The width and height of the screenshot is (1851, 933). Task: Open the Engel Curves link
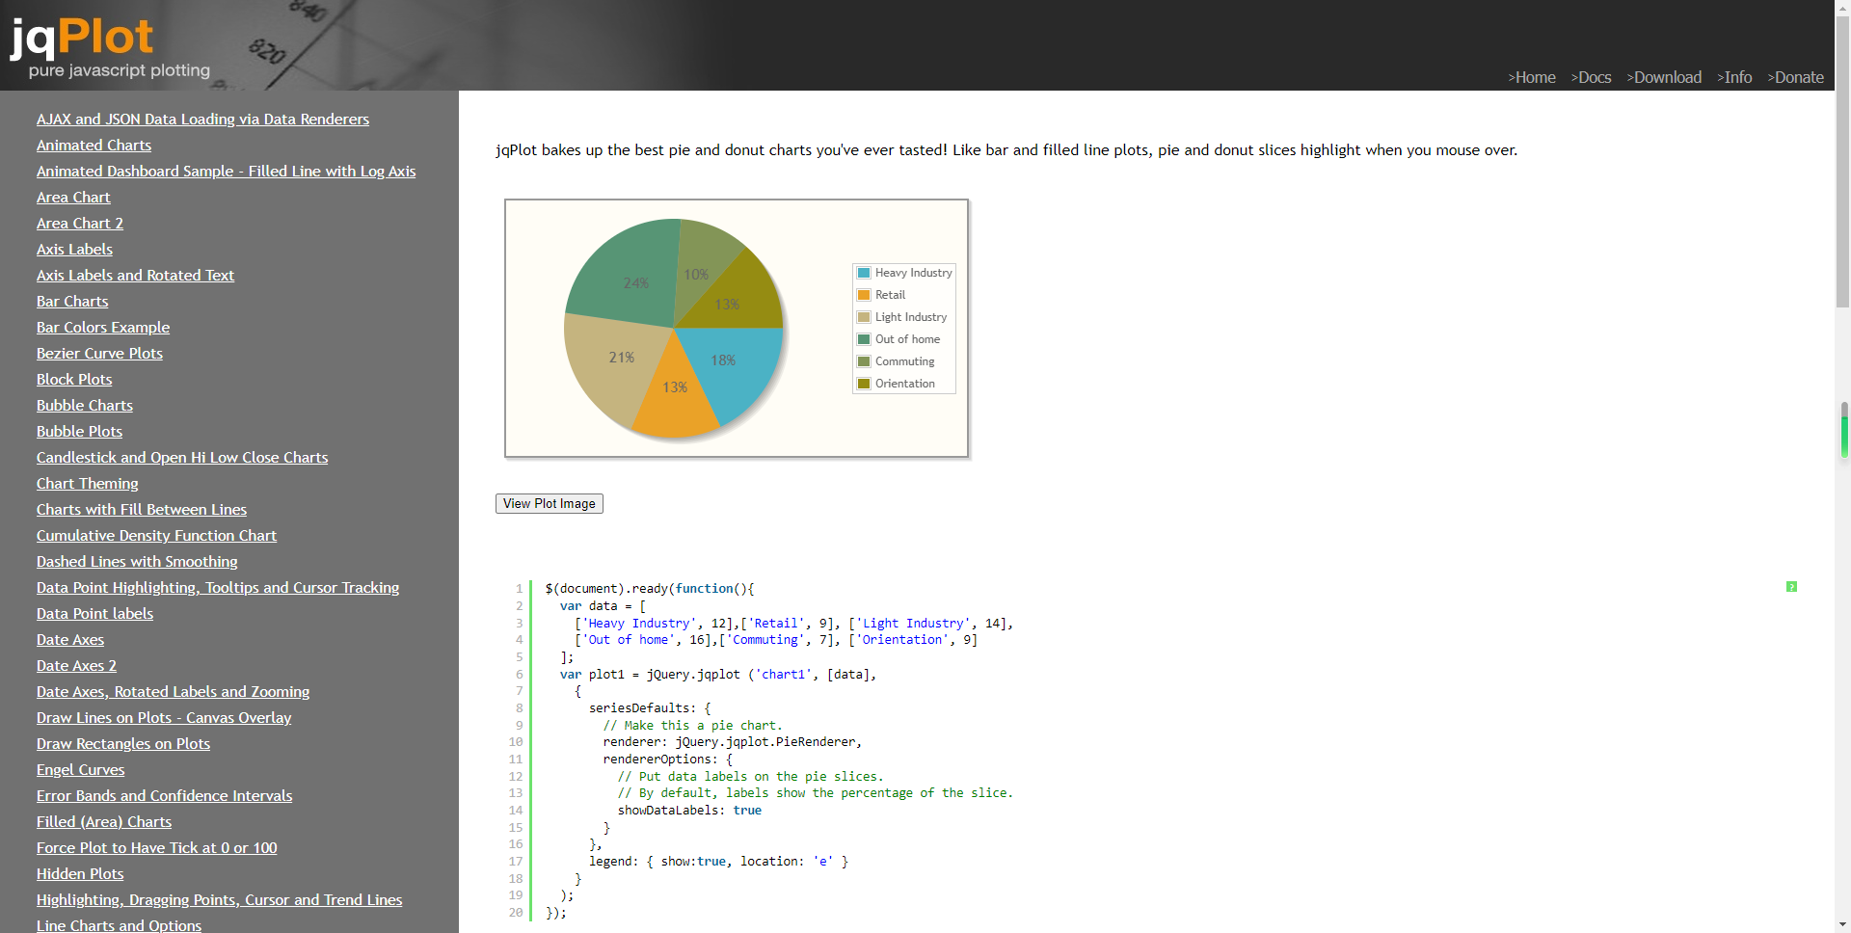tap(80, 769)
